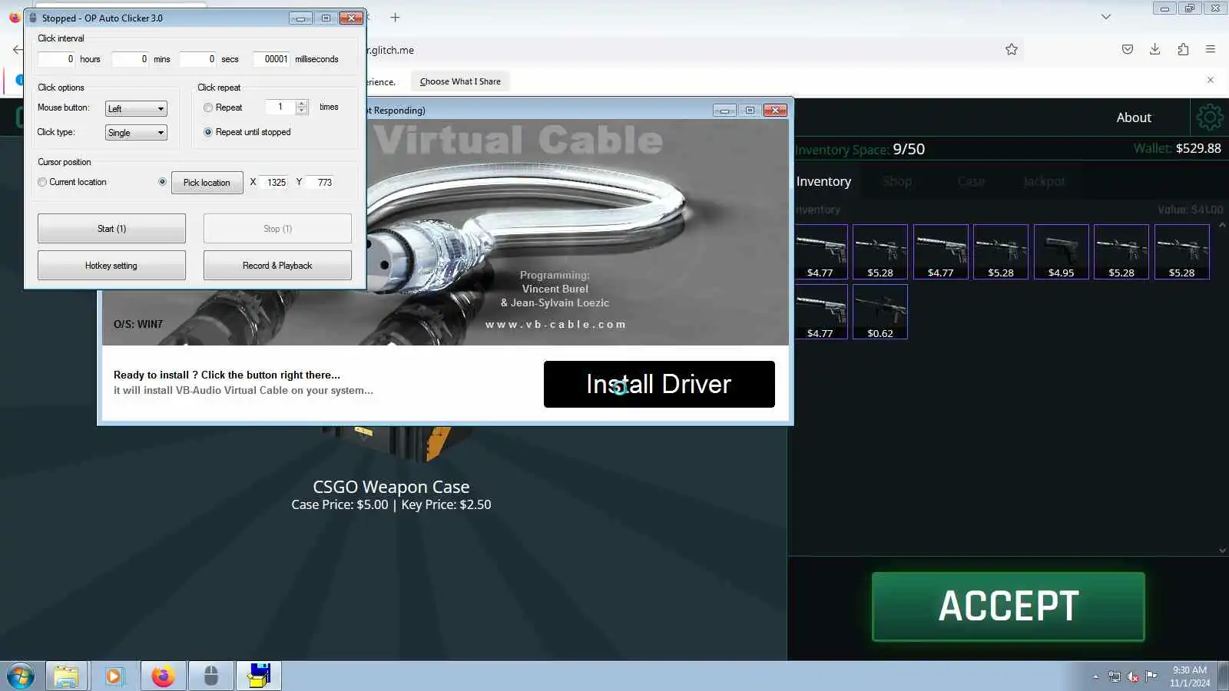Click the www.vb-cable.com text in installer
Image resolution: width=1229 pixels, height=691 pixels.
(x=555, y=324)
